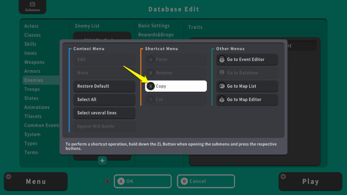The width and height of the screenshot is (347, 195).
Task: Open the Go to Map Editor button
Action: click(x=247, y=99)
